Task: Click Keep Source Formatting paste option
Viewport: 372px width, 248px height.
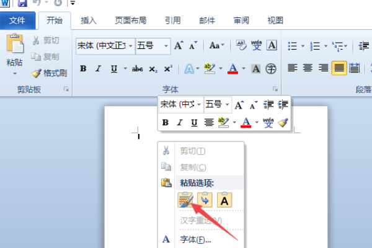Action: pos(185,200)
